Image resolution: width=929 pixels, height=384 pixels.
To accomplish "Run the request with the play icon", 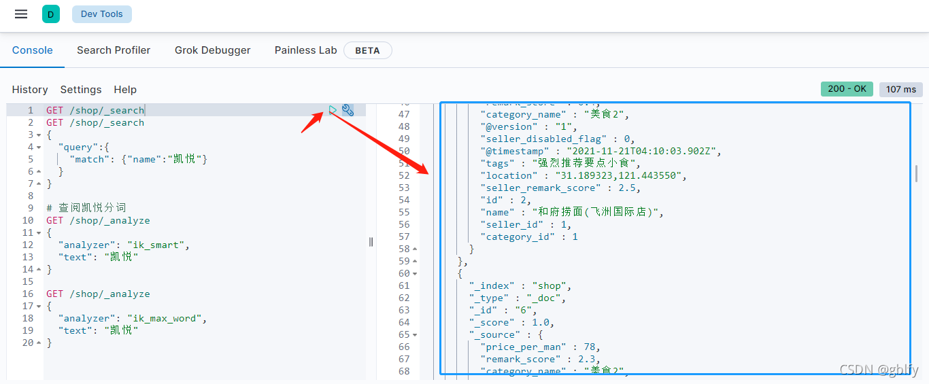I will (333, 110).
